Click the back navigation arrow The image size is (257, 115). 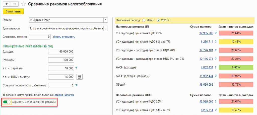click(7, 4)
